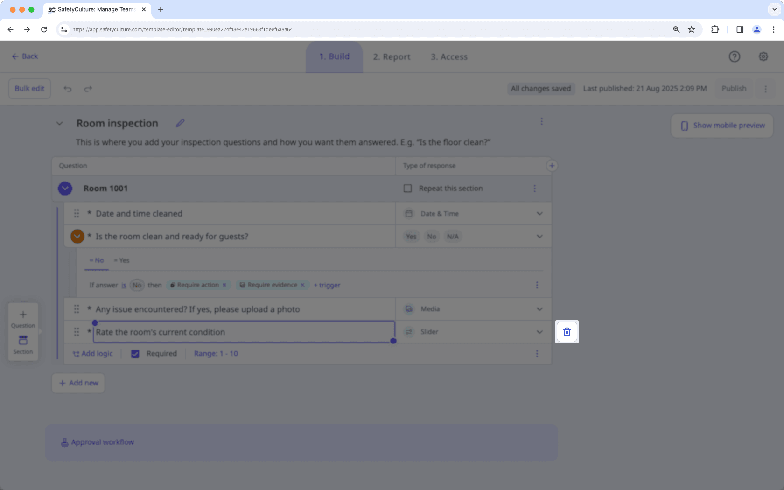Show mobile preview
This screenshot has height=490, width=784.
pos(721,125)
